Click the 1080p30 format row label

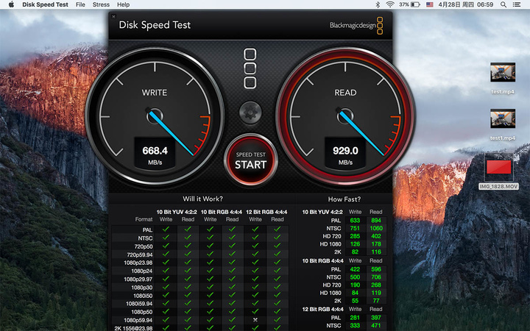pyautogui.click(x=141, y=288)
